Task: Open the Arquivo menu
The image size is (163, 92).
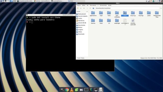Action: pos(79,5)
